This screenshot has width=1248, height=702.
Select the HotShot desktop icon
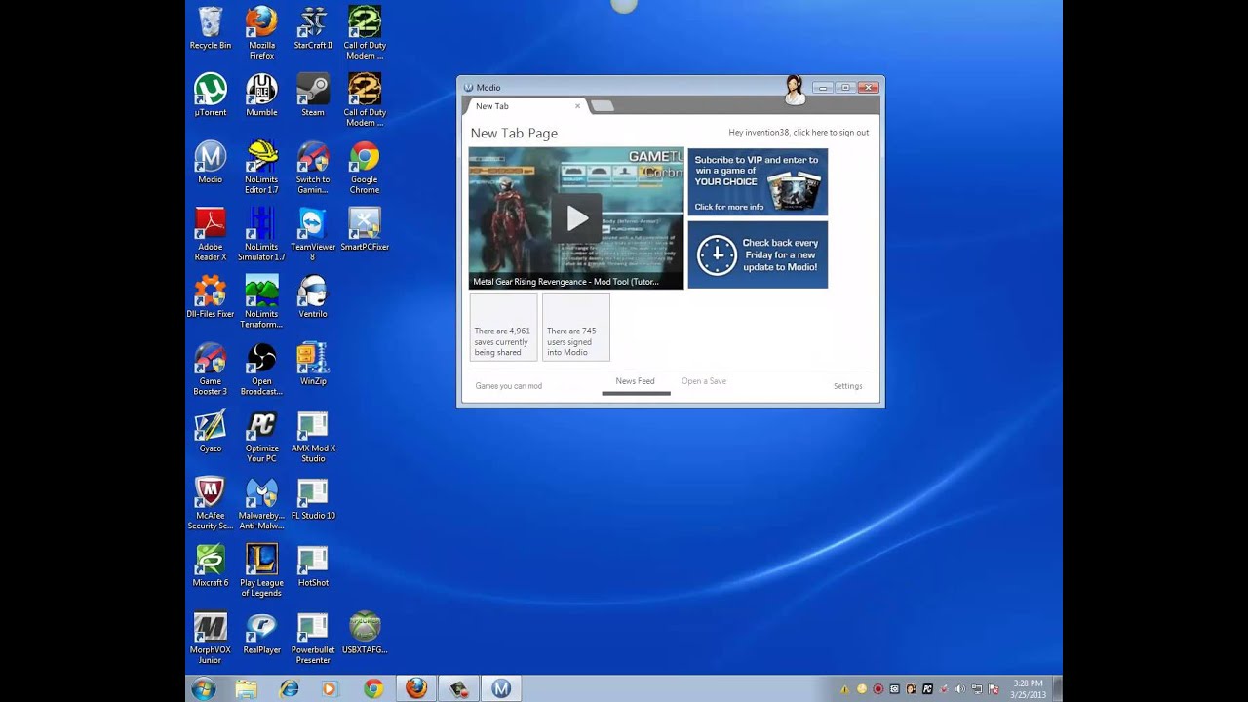click(313, 566)
